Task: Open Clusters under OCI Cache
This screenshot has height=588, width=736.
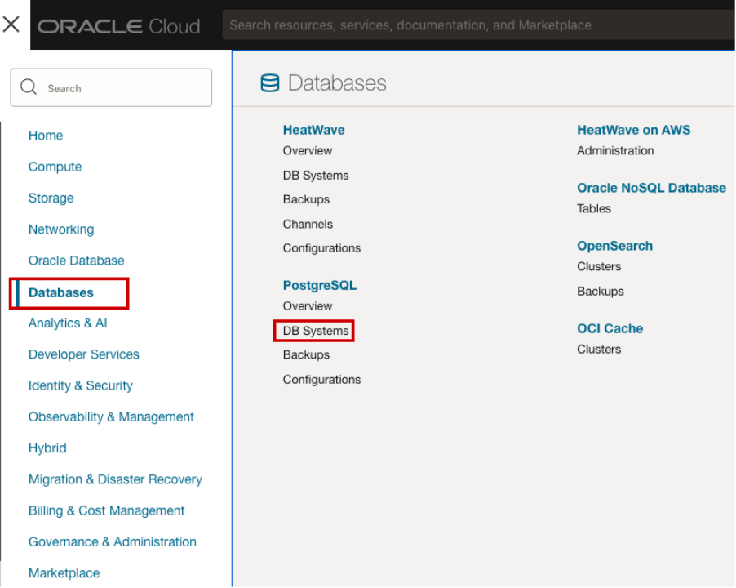Action: 600,350
